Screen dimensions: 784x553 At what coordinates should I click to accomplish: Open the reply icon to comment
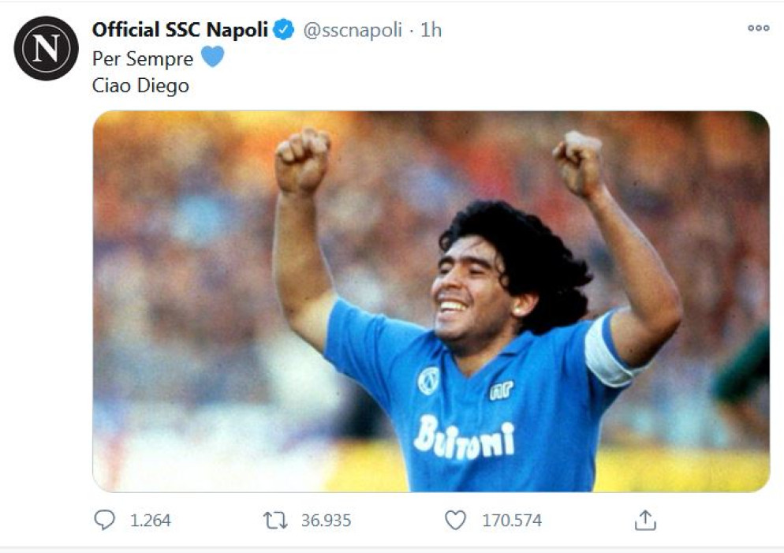pyautogui.click(x=103, y=520)
